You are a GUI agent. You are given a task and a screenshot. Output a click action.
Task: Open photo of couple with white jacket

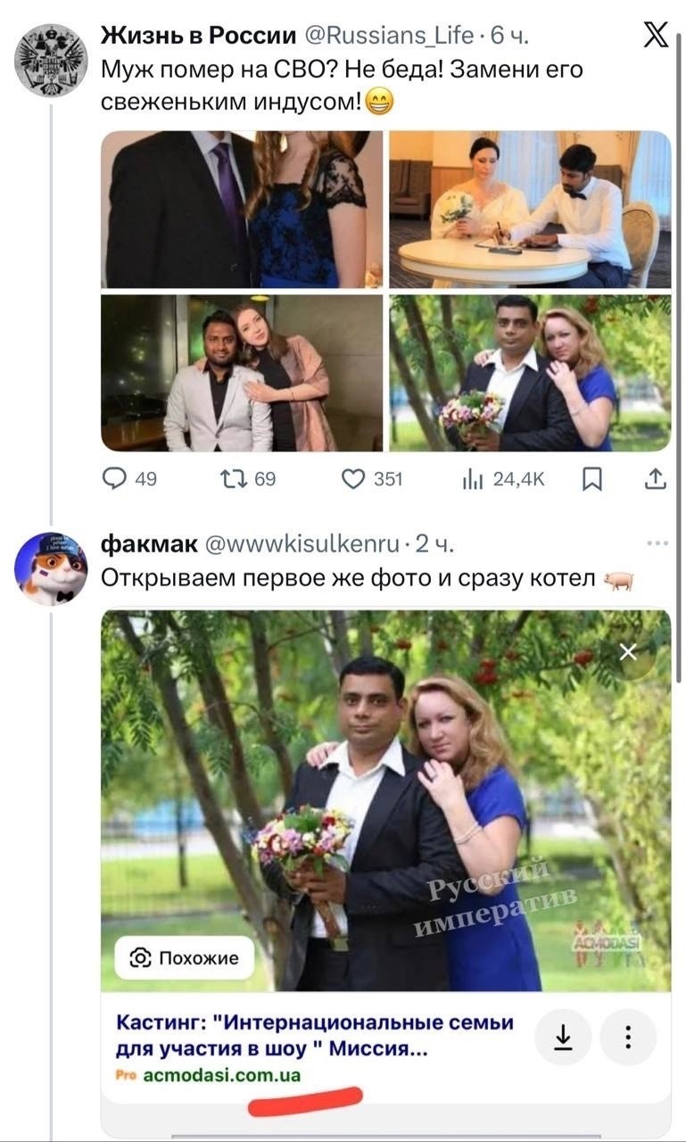coord(242,373)
